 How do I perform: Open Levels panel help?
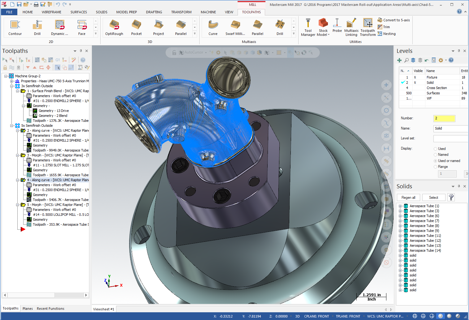[x=451, y=60]
